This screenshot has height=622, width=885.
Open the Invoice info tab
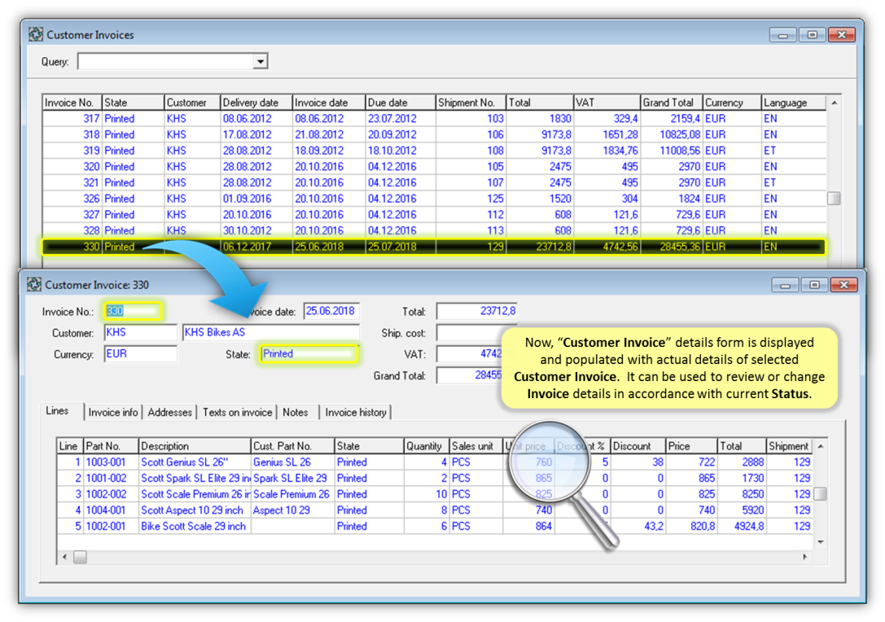point(113,413)
